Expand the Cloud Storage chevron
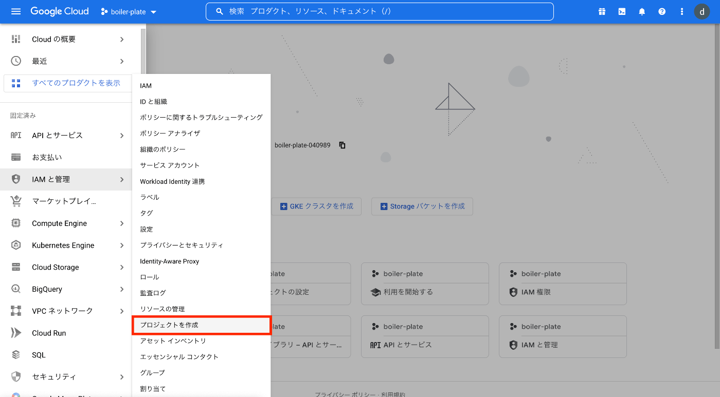 coord(122,267)
